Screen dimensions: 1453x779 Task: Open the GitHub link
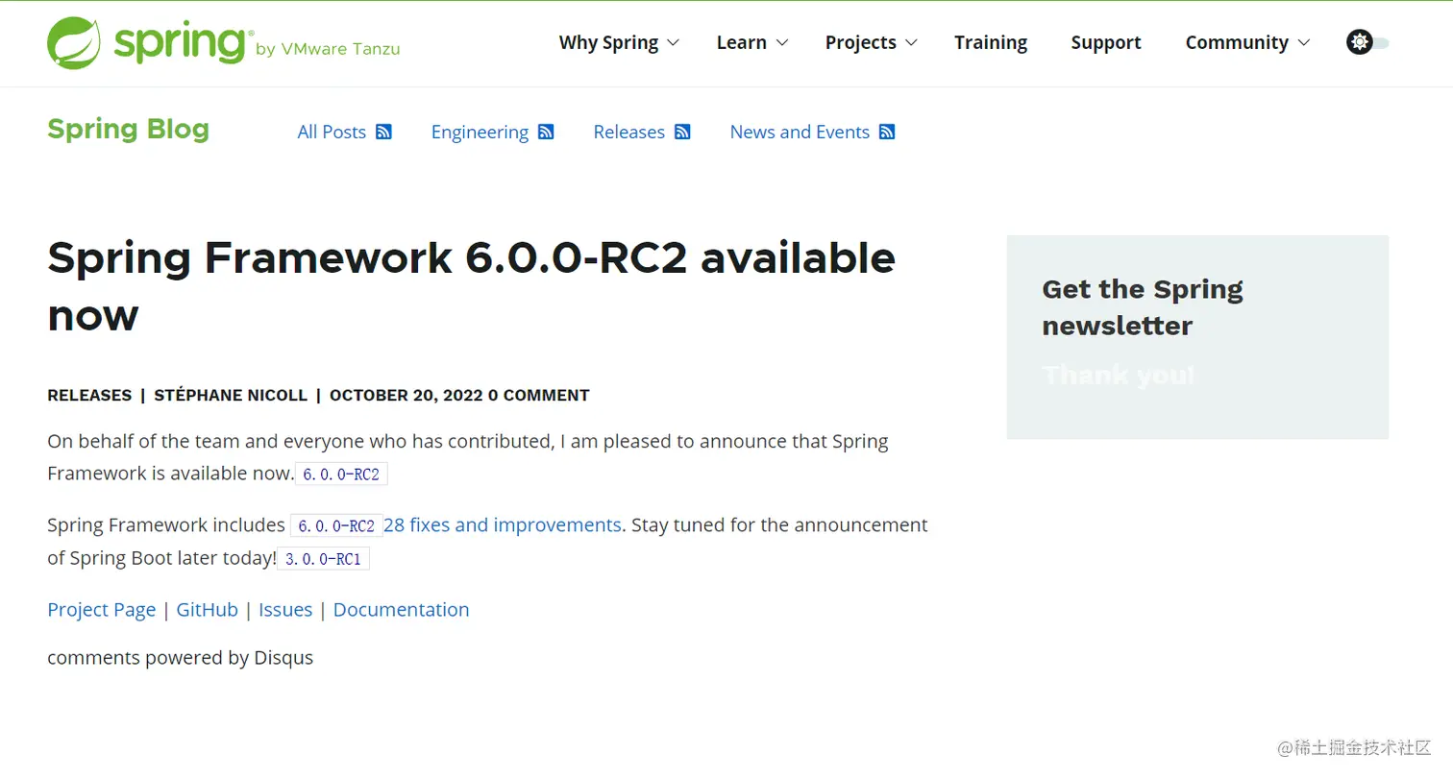pos(207,610)
